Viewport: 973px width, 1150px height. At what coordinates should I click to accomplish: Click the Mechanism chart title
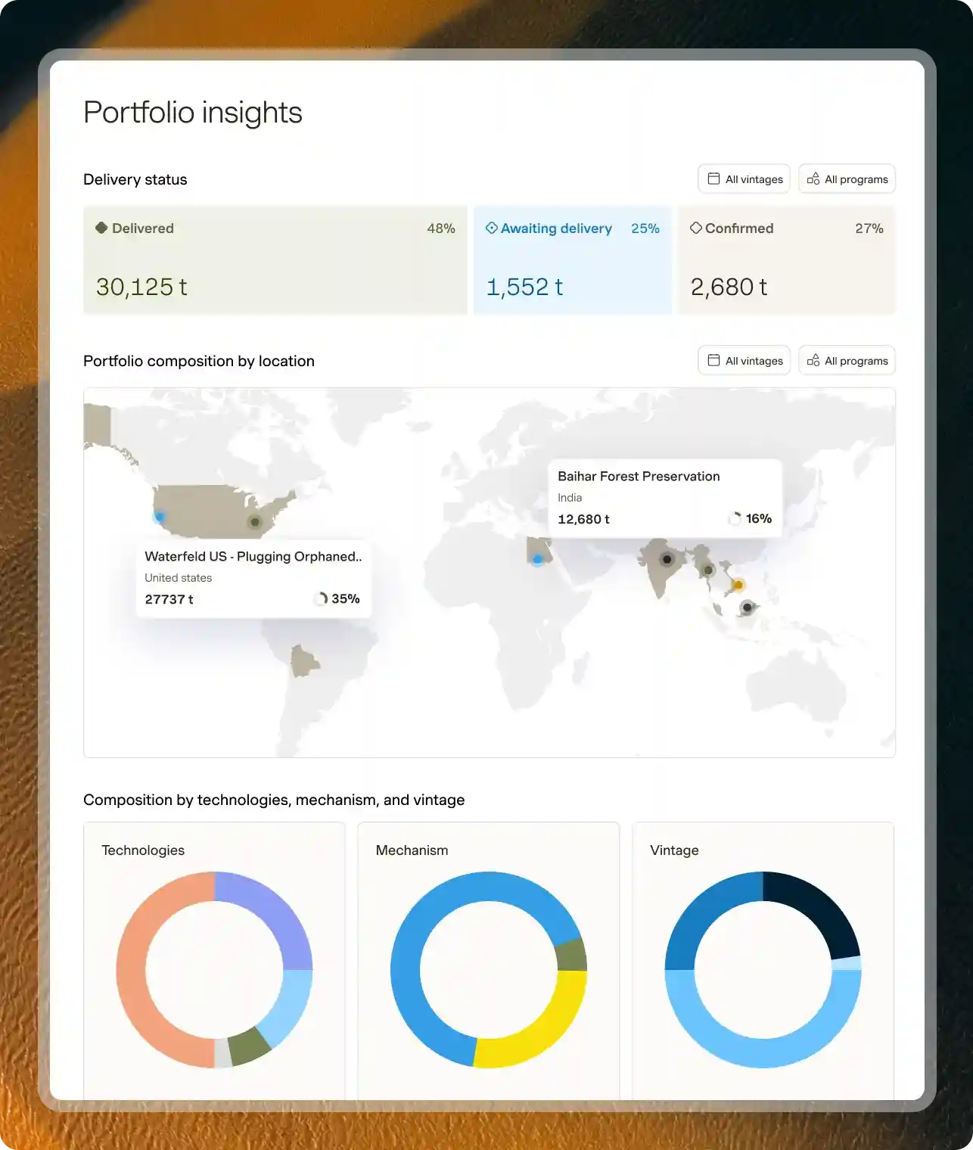(x=412, y=850)
